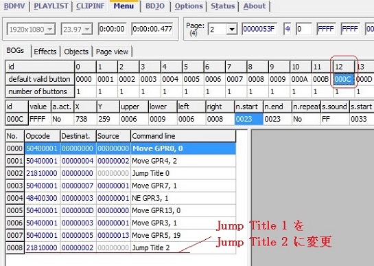Click destination 00000002 in row 0008
Image resolution: width=374 pixels, height=266 pixels.
[x=78, y=248]
